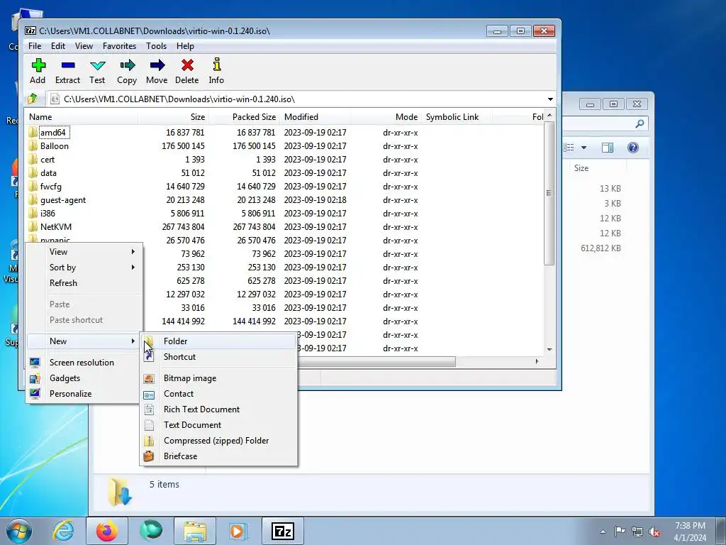
Task: Click the Compressed (zipped) Folder icon
Action: click(x=149, y=441)
